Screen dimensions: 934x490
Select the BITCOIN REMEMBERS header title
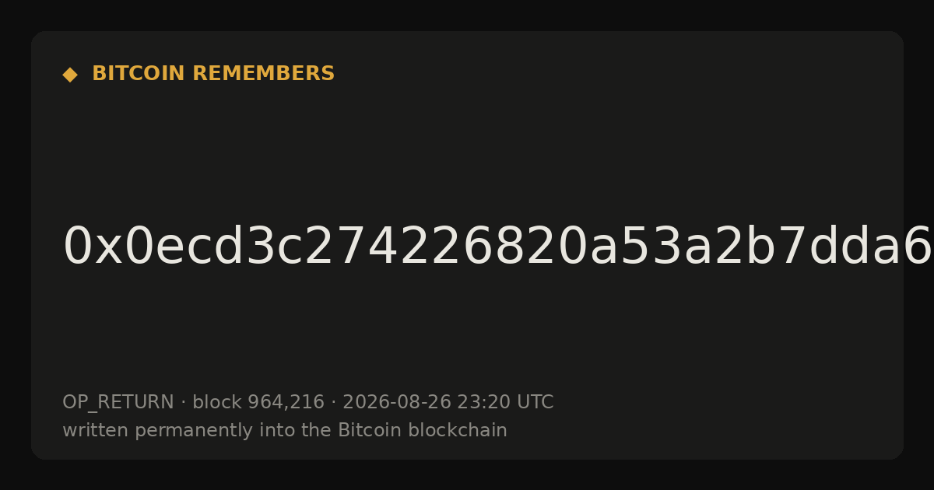tap(213, 74)
